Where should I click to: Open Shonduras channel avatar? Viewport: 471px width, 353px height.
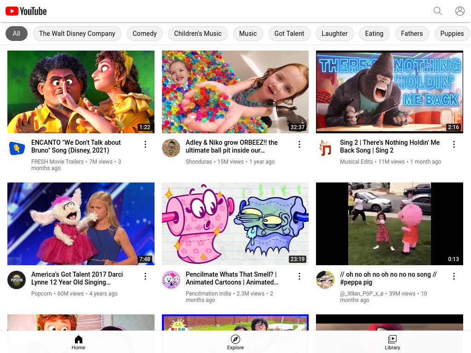coord(171,148)
